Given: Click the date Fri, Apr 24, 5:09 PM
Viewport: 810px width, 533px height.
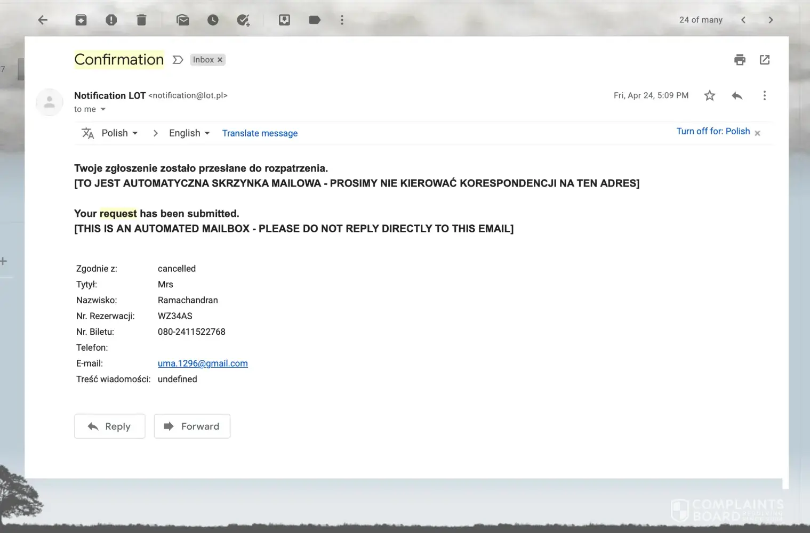Looking at the screenshot, I should (651, 95).
